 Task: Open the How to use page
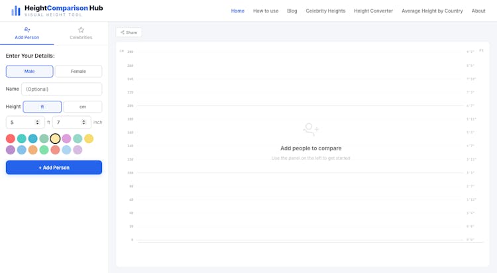pyautogui.click(x=266, y=11)
